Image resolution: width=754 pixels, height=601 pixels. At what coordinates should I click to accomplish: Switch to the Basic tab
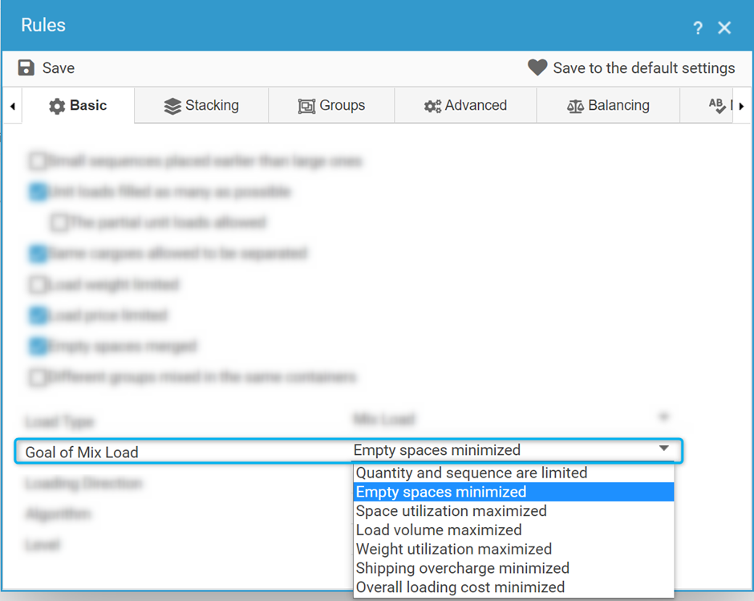pyautogui.click(x=78, y=105)
